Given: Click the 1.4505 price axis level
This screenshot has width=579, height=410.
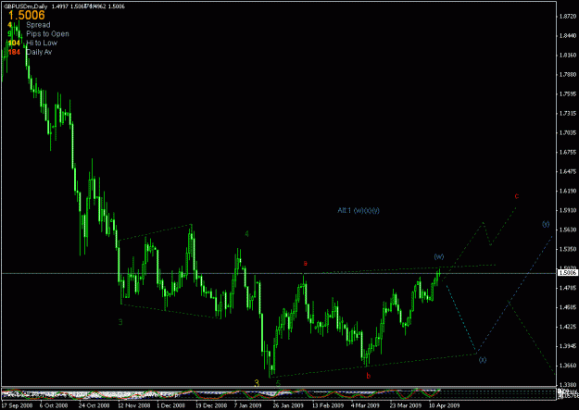Looking at the screenshot, I should 568,307.
